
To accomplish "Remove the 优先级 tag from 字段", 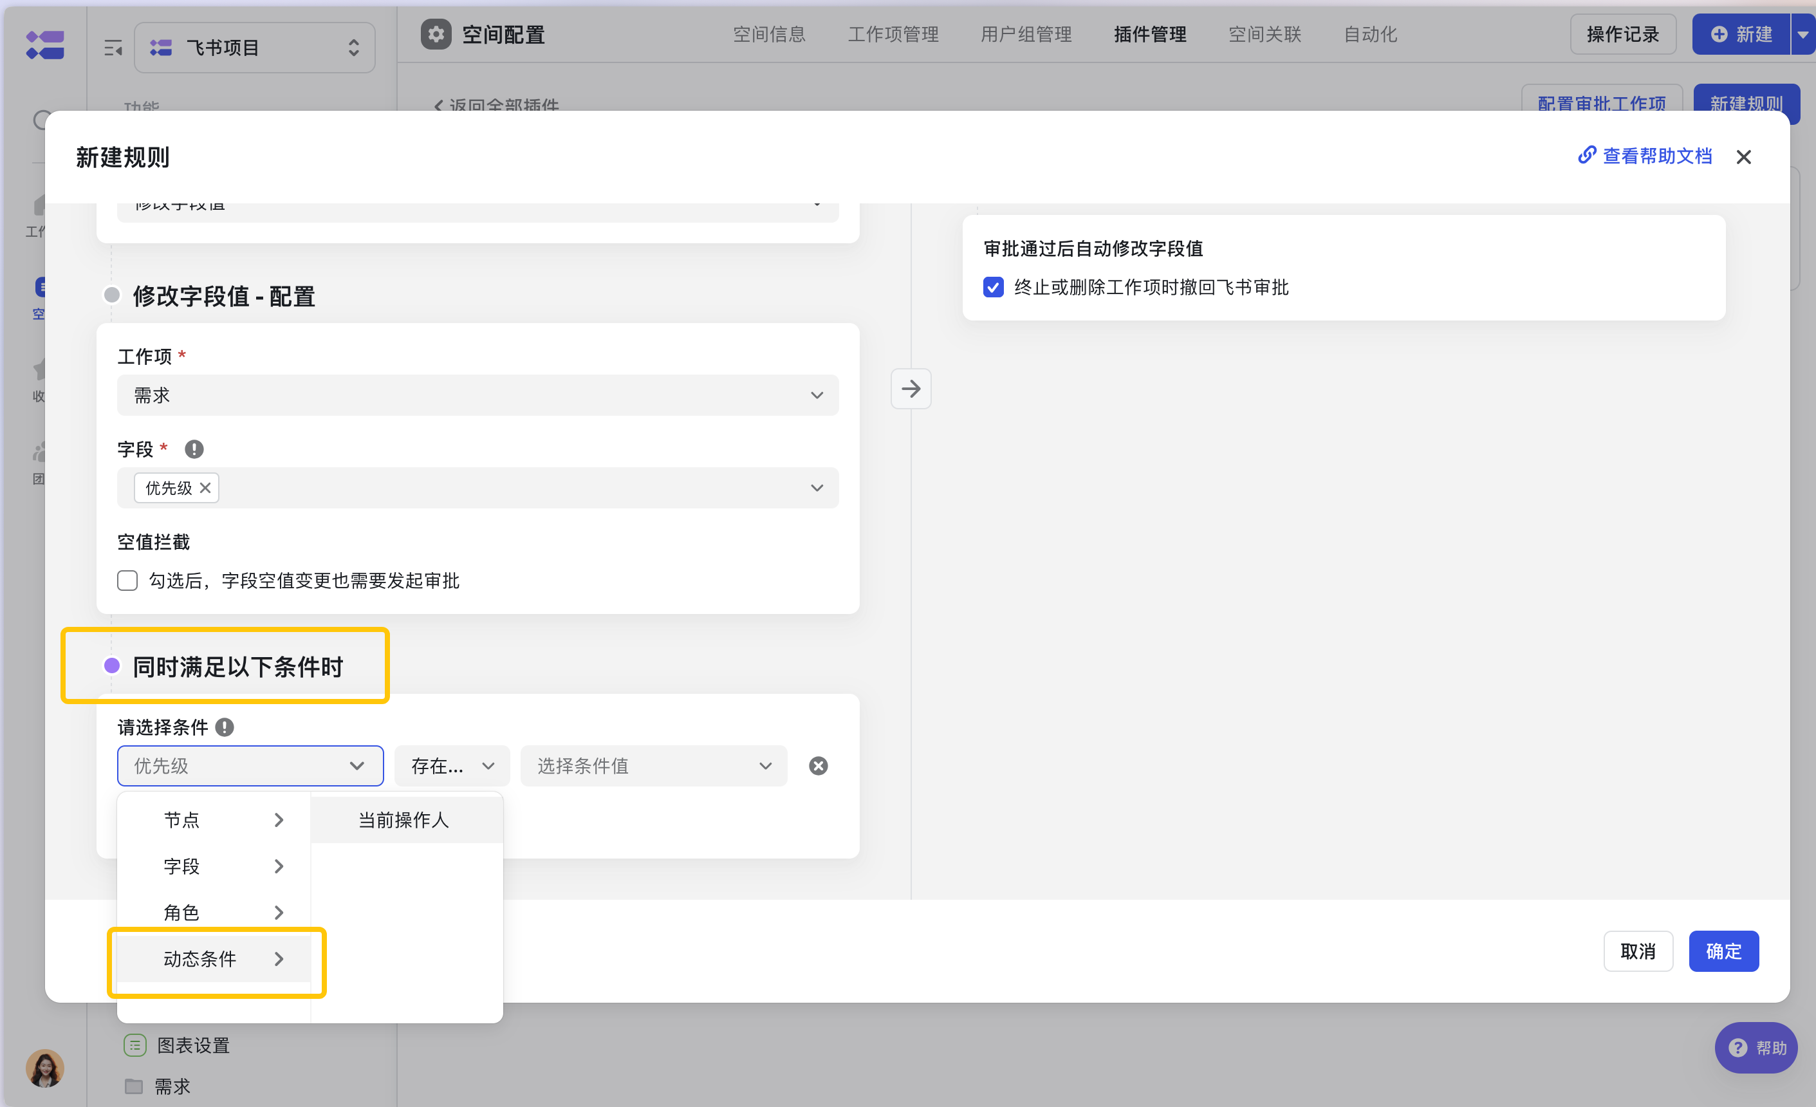I will pos(206,488).
